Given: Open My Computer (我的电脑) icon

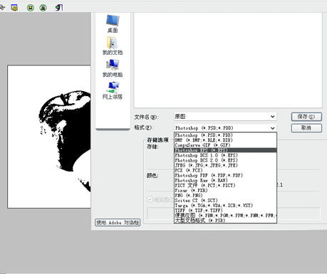Looking at the screenshot, I should point(113,65).
